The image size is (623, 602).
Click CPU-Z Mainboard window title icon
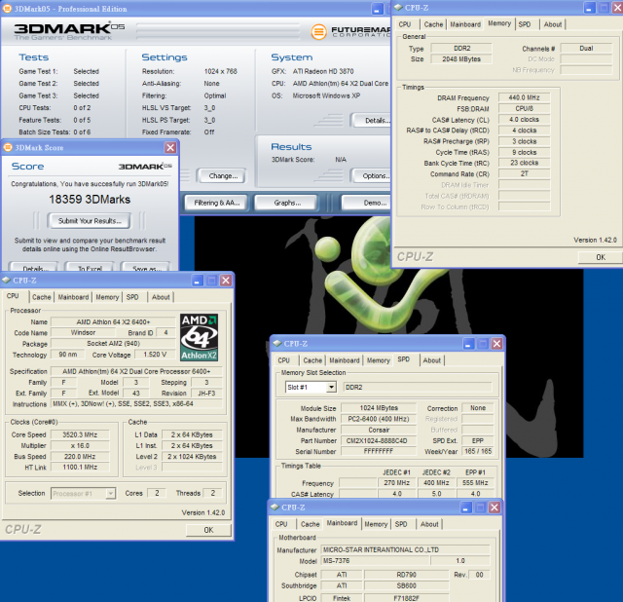pos(275,507)
